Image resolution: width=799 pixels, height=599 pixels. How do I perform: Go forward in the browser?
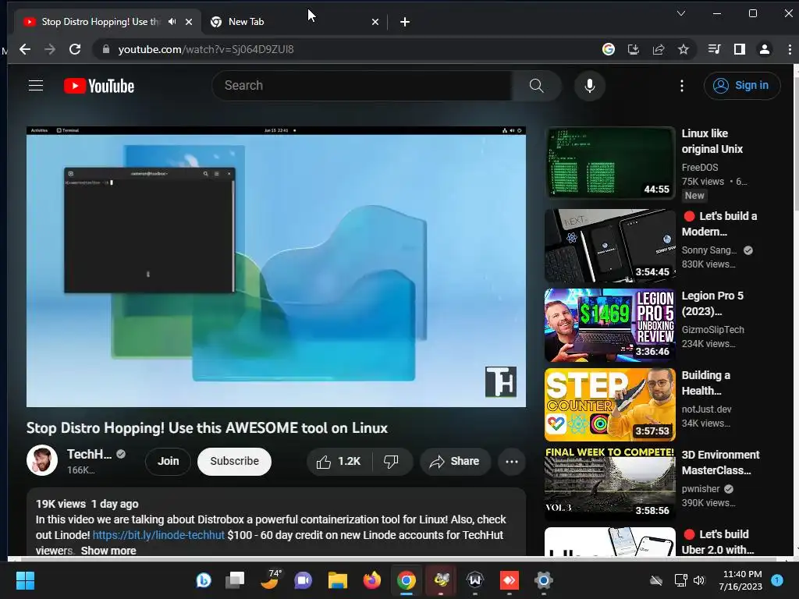(x=50, y=49)
